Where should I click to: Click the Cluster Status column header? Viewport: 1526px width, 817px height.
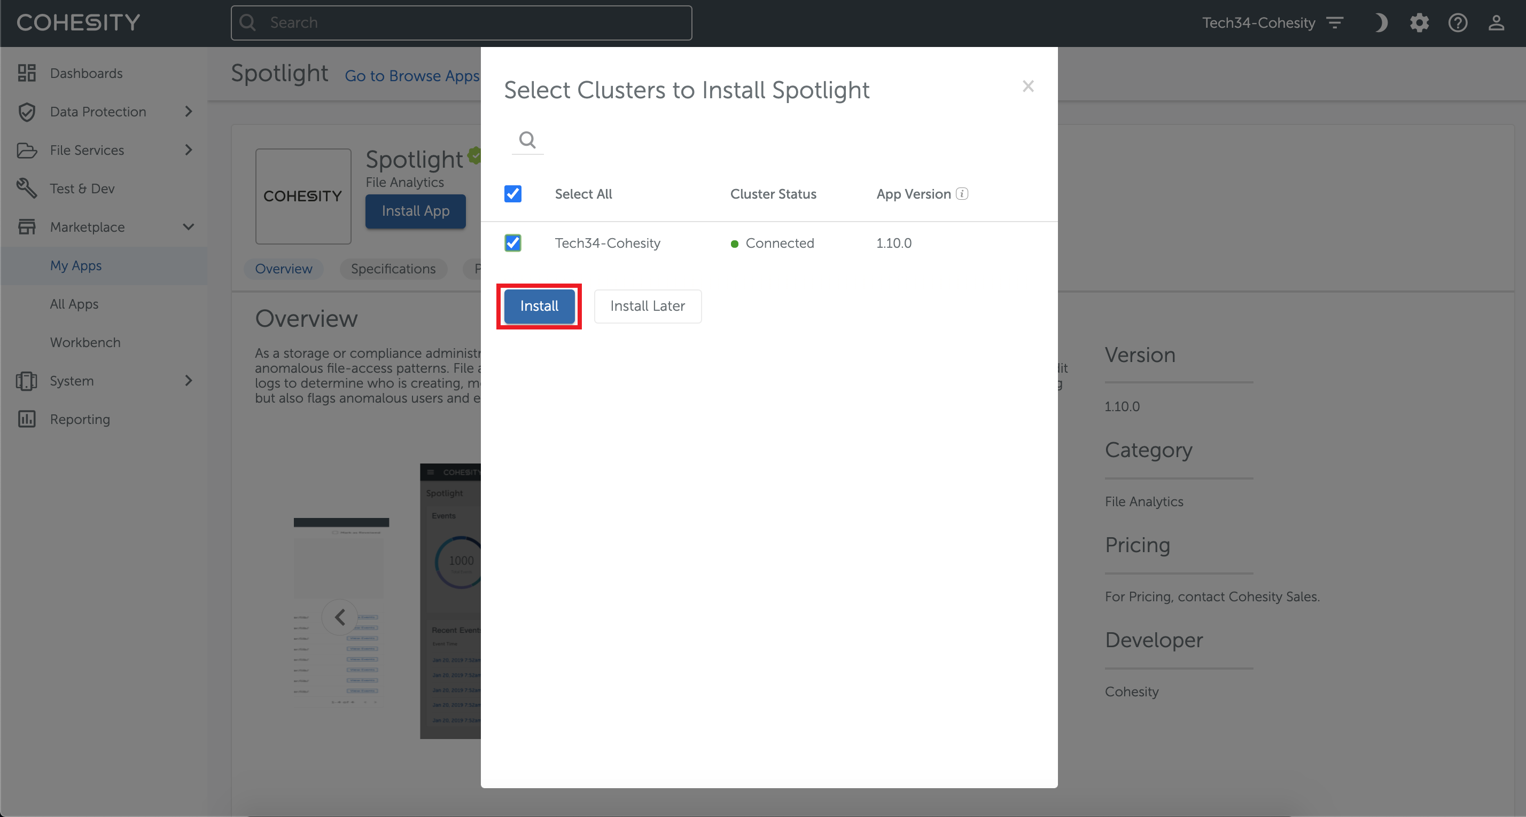coord(773,194)
